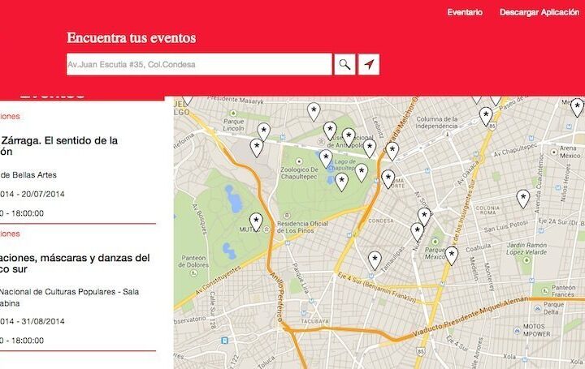This screenshot has height=369, width=585.
Task: Click 'Nacional de Culturas Populares - Sala' venue
Action: coord(69,292)
